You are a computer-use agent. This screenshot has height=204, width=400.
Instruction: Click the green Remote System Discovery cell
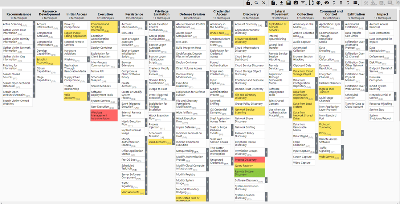[x=249, y=173]
